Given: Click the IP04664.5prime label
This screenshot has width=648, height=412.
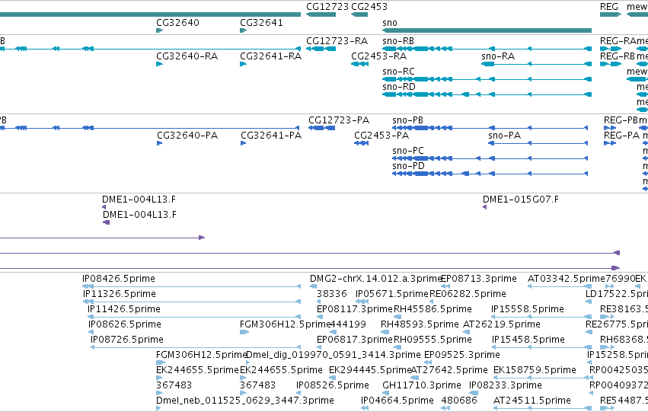Looking at the screenshot, I should click(x=397, y=401).
